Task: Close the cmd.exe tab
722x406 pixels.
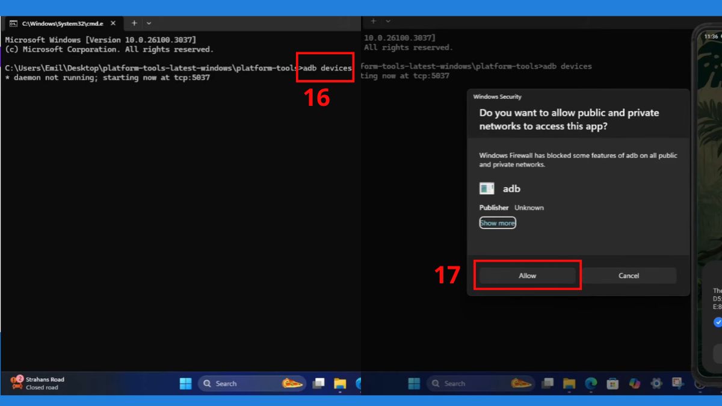Action: coord(113,23)
